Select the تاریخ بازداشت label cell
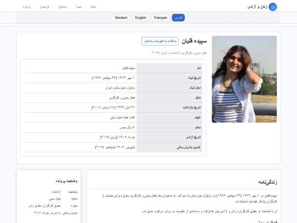 point(169,107)
